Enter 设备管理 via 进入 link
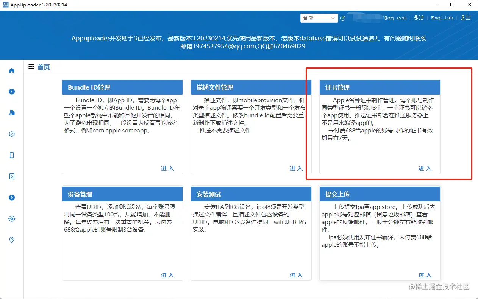The width and height of the screenshot is (478, 299). (x=167, y=275)
